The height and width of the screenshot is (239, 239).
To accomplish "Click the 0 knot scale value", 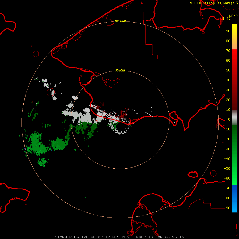I will tap(229, 119).
